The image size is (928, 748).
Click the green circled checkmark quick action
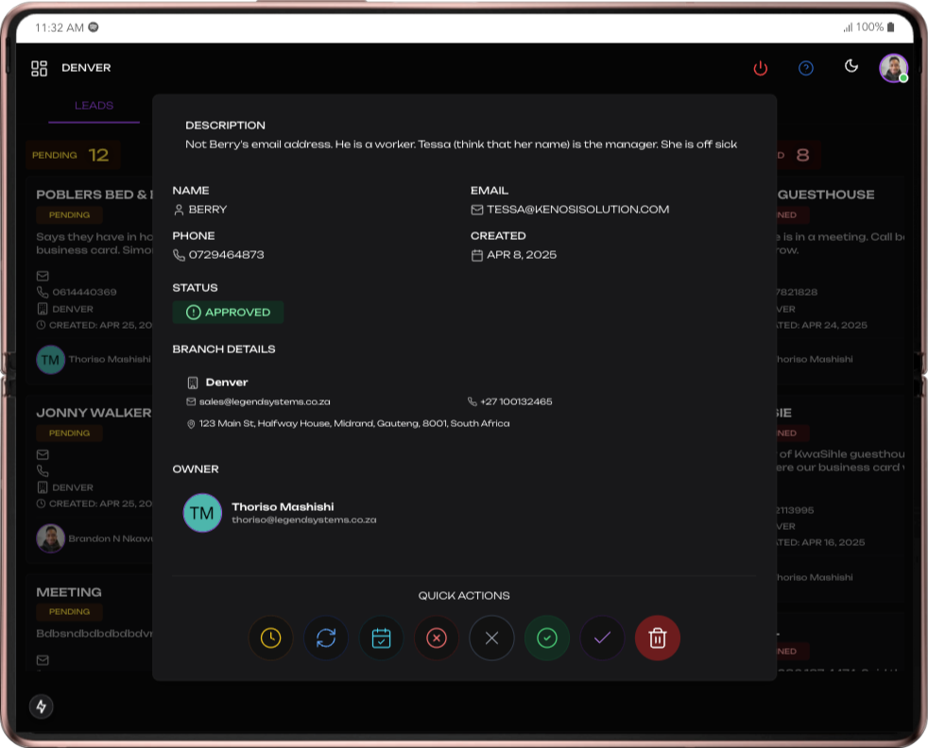coord(547,638)
